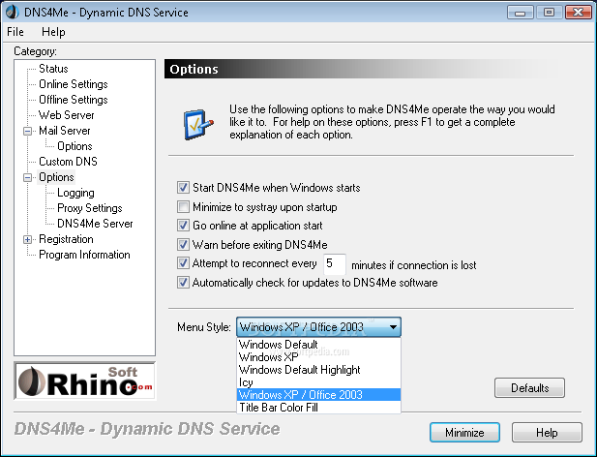Click the Help button at bottom
The image size is (597, 457).
[547, 432]
